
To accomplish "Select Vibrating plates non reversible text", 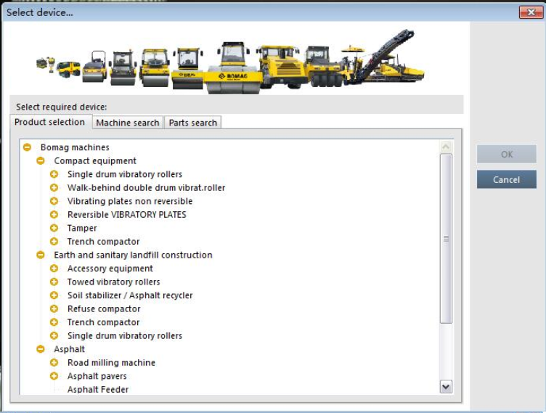I will [130, 201].
